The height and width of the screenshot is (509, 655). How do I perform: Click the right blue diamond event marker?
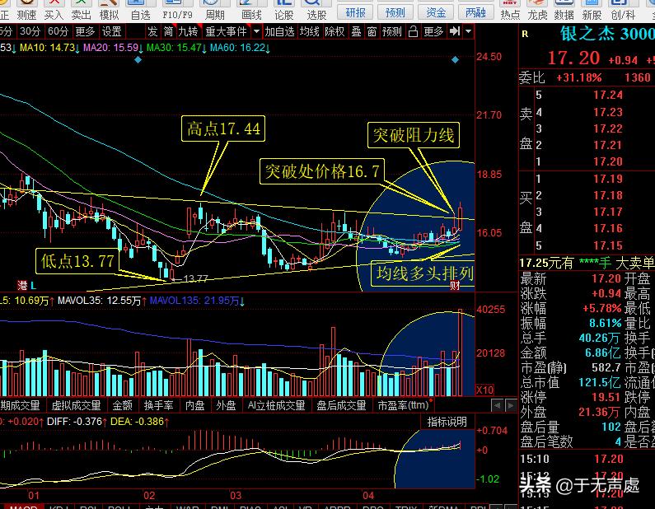[x=456, y=59]
